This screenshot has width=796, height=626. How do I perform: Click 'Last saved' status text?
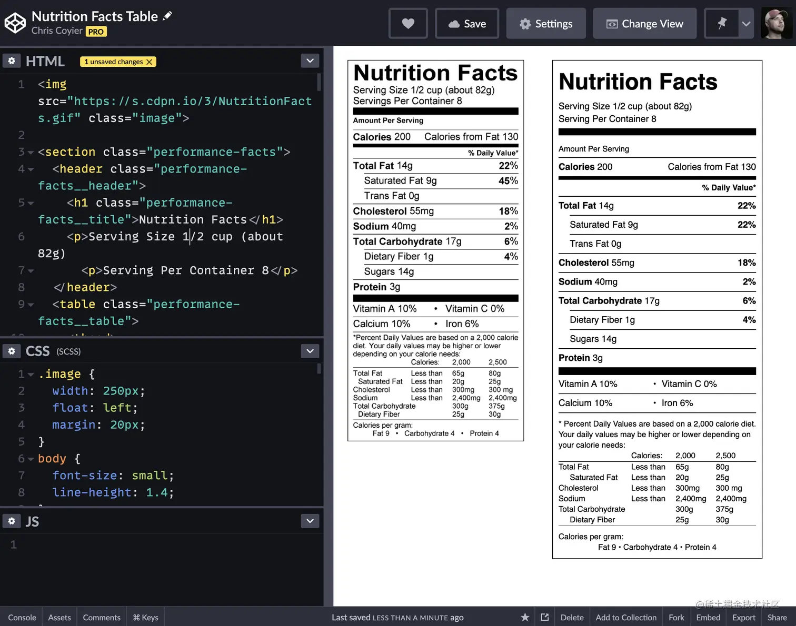pyautogui.click(x=397, y=617)
